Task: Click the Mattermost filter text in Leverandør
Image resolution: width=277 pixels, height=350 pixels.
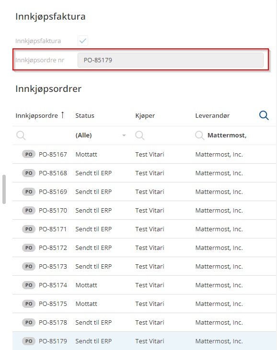Action: point(227,135)
